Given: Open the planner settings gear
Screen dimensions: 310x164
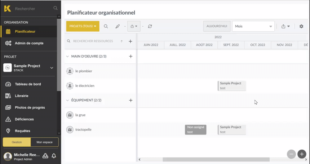Looking at the screenshot, I should pyautogui.click(x=301, y=26).
